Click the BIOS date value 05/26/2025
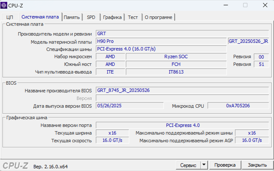The image size is (274, 171). [x=130, y=106]
